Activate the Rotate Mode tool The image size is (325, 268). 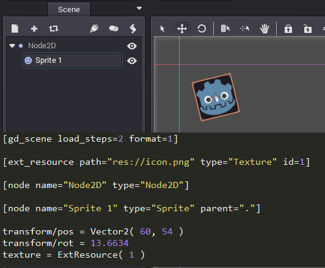[x=202, y=29]
